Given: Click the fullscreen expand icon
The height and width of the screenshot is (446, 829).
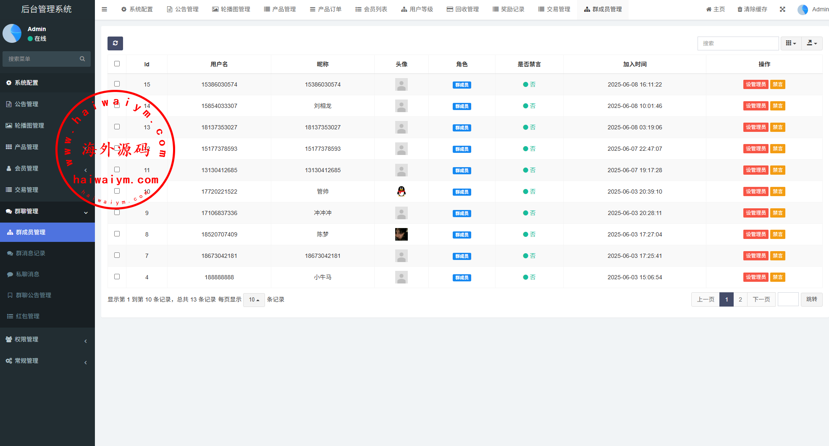Looking at the screenshot, I should 782,9.
